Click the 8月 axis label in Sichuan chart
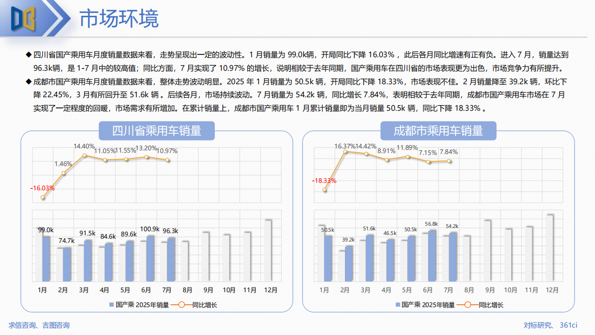This screenshot has height=335, width=595. (187, 290)
